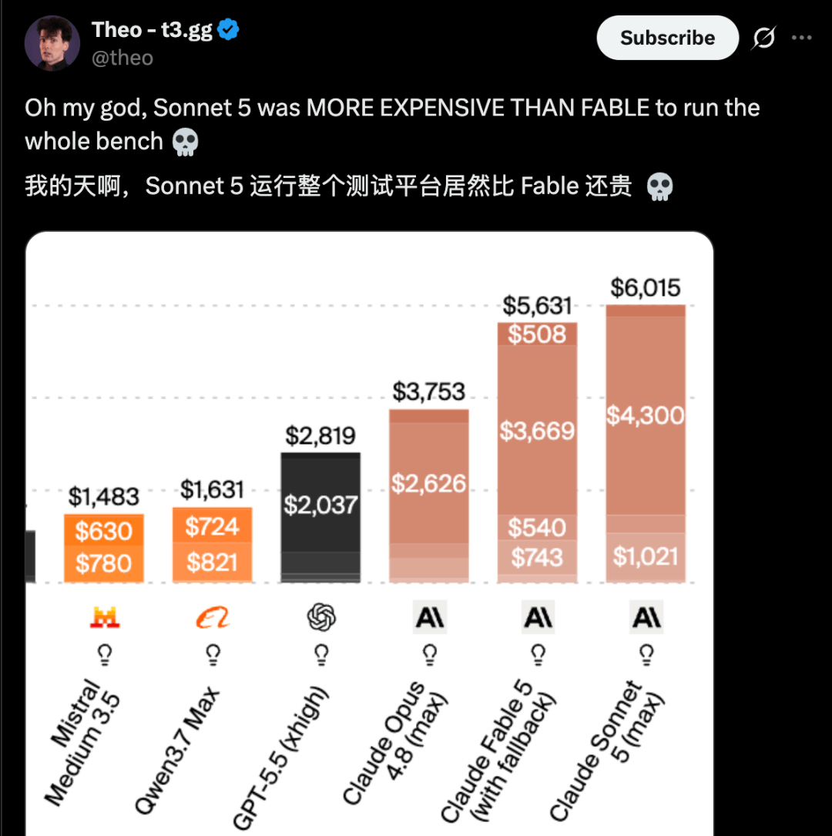Click the $4,300 segment of the Sonnet bar

click(x=646, y=415)
